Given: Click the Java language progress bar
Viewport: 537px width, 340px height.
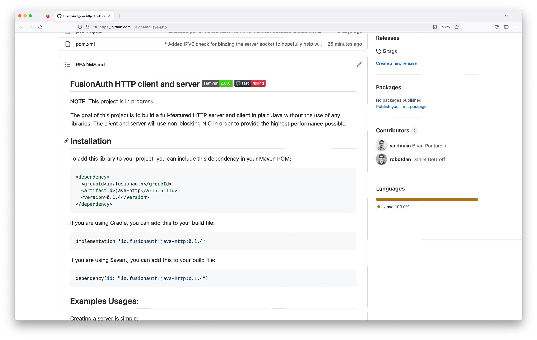Looking at the screenshot, I should 427,199.
